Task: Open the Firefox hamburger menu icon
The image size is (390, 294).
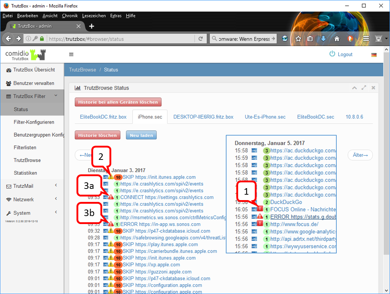Action: [366, 38]
